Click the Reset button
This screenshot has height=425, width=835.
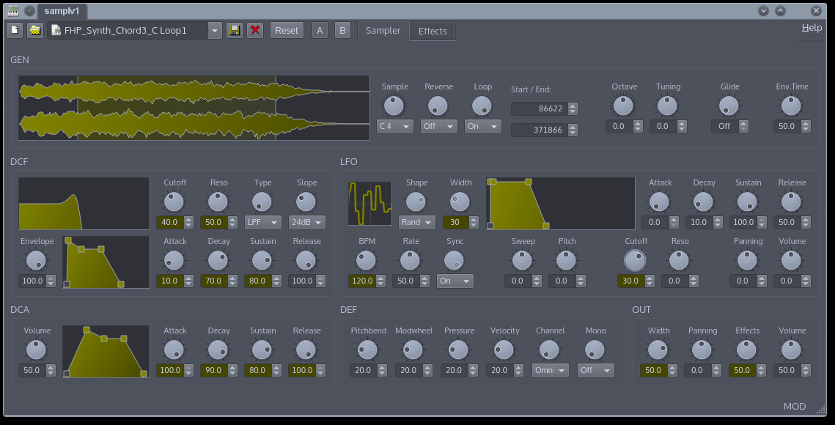(x=287, y=30)
